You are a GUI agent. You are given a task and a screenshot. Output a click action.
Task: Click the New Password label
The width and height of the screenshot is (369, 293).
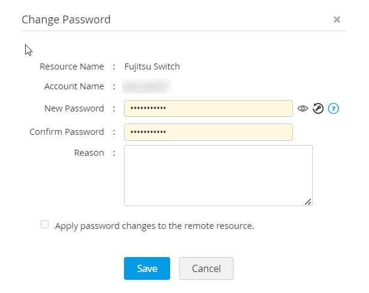[x=74, y=108]
